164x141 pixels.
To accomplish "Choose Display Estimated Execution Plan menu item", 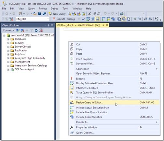I will tap(114, 83).
